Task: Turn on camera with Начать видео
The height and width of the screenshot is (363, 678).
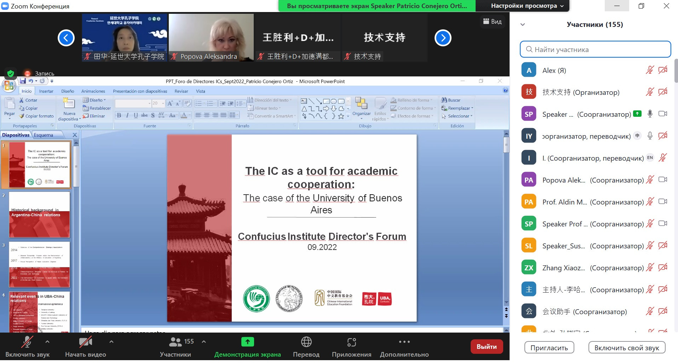Action: (x=85, y=342)
